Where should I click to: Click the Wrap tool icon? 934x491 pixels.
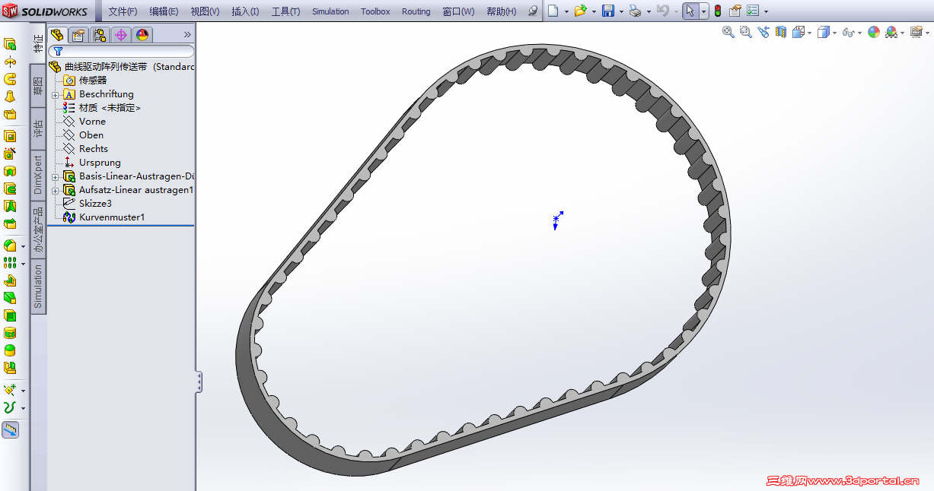(10, 333)
